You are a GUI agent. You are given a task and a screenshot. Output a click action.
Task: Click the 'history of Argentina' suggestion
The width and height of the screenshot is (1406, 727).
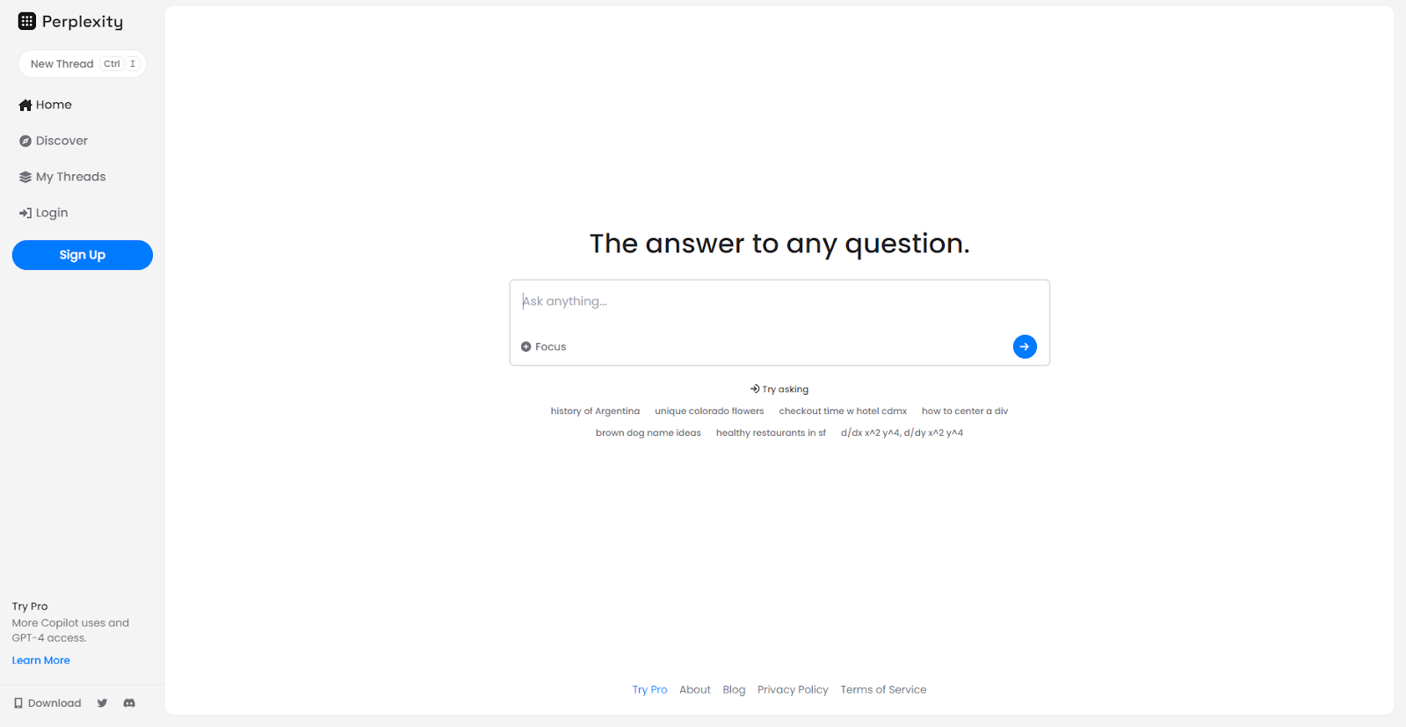coord(595,411)
